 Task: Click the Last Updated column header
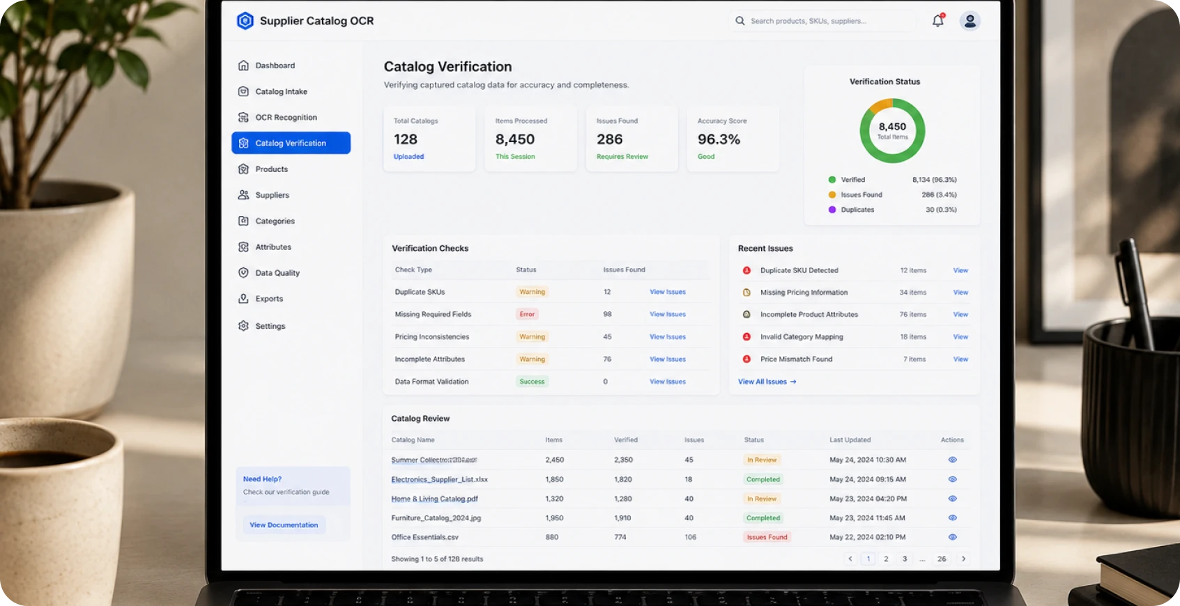(850, 440)
